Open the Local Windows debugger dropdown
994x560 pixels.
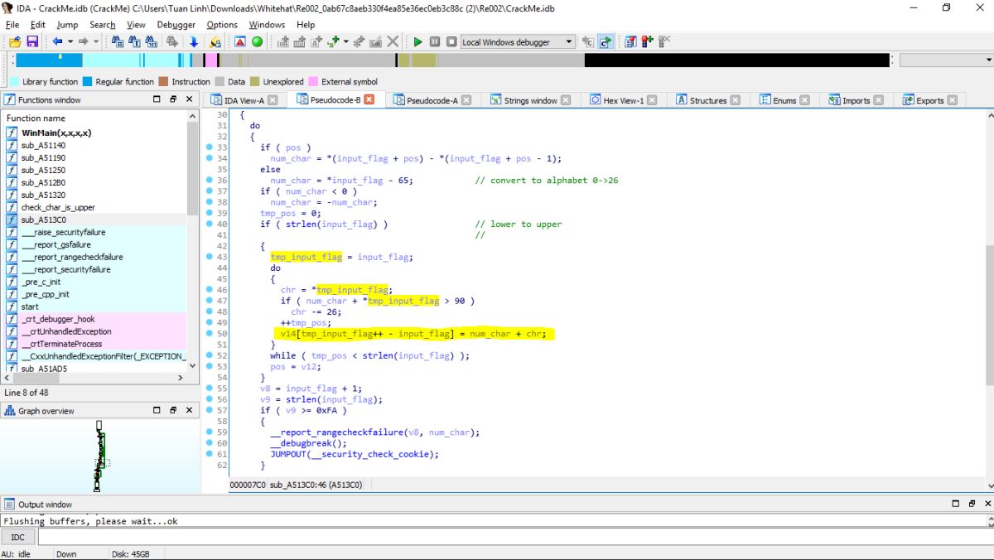[x=569, y=41]
